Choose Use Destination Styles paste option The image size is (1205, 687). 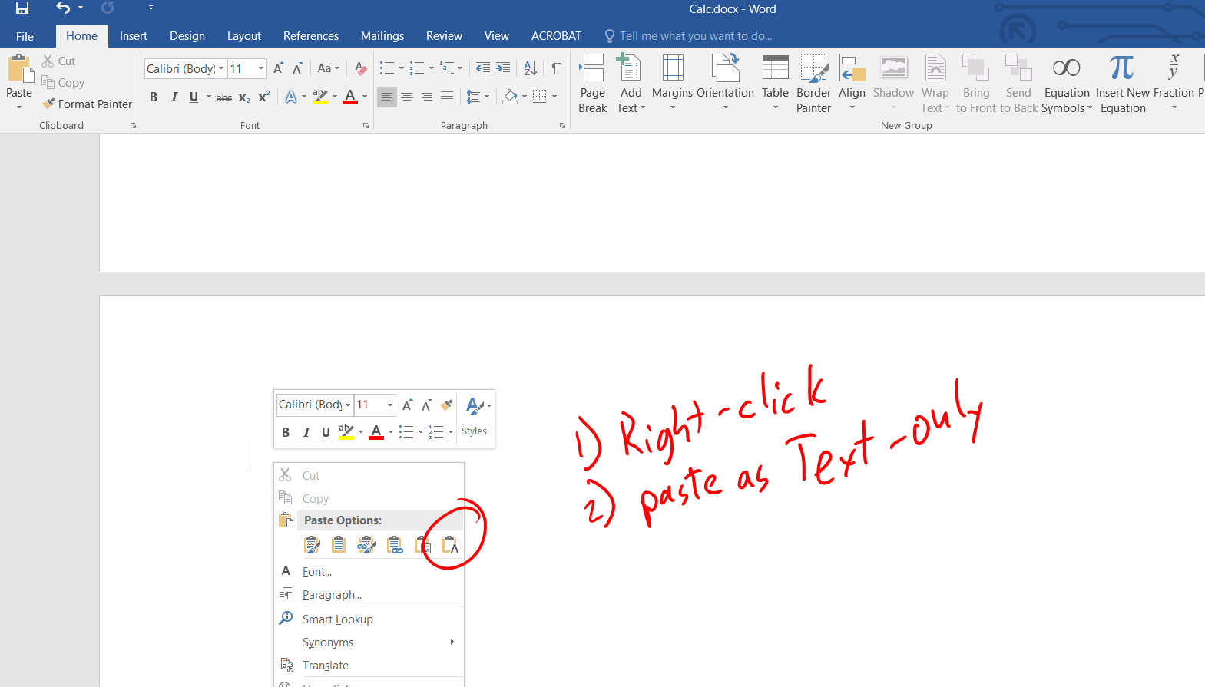[339, 545]
